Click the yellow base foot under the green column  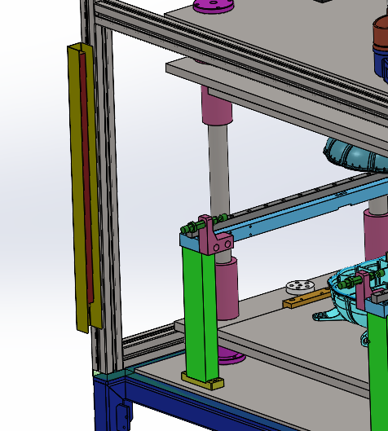(203, 381)
